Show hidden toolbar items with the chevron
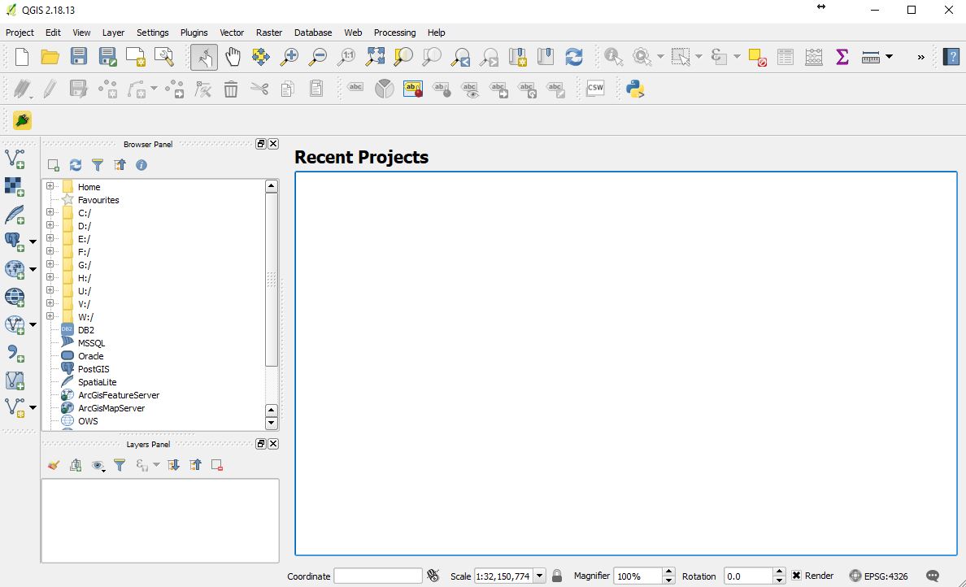The width and height of the screenshot is (966, 587). point(921,57)
